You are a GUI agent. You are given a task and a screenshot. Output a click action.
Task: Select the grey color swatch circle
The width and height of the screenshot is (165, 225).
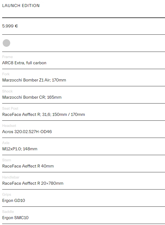[x=6, y=43]
